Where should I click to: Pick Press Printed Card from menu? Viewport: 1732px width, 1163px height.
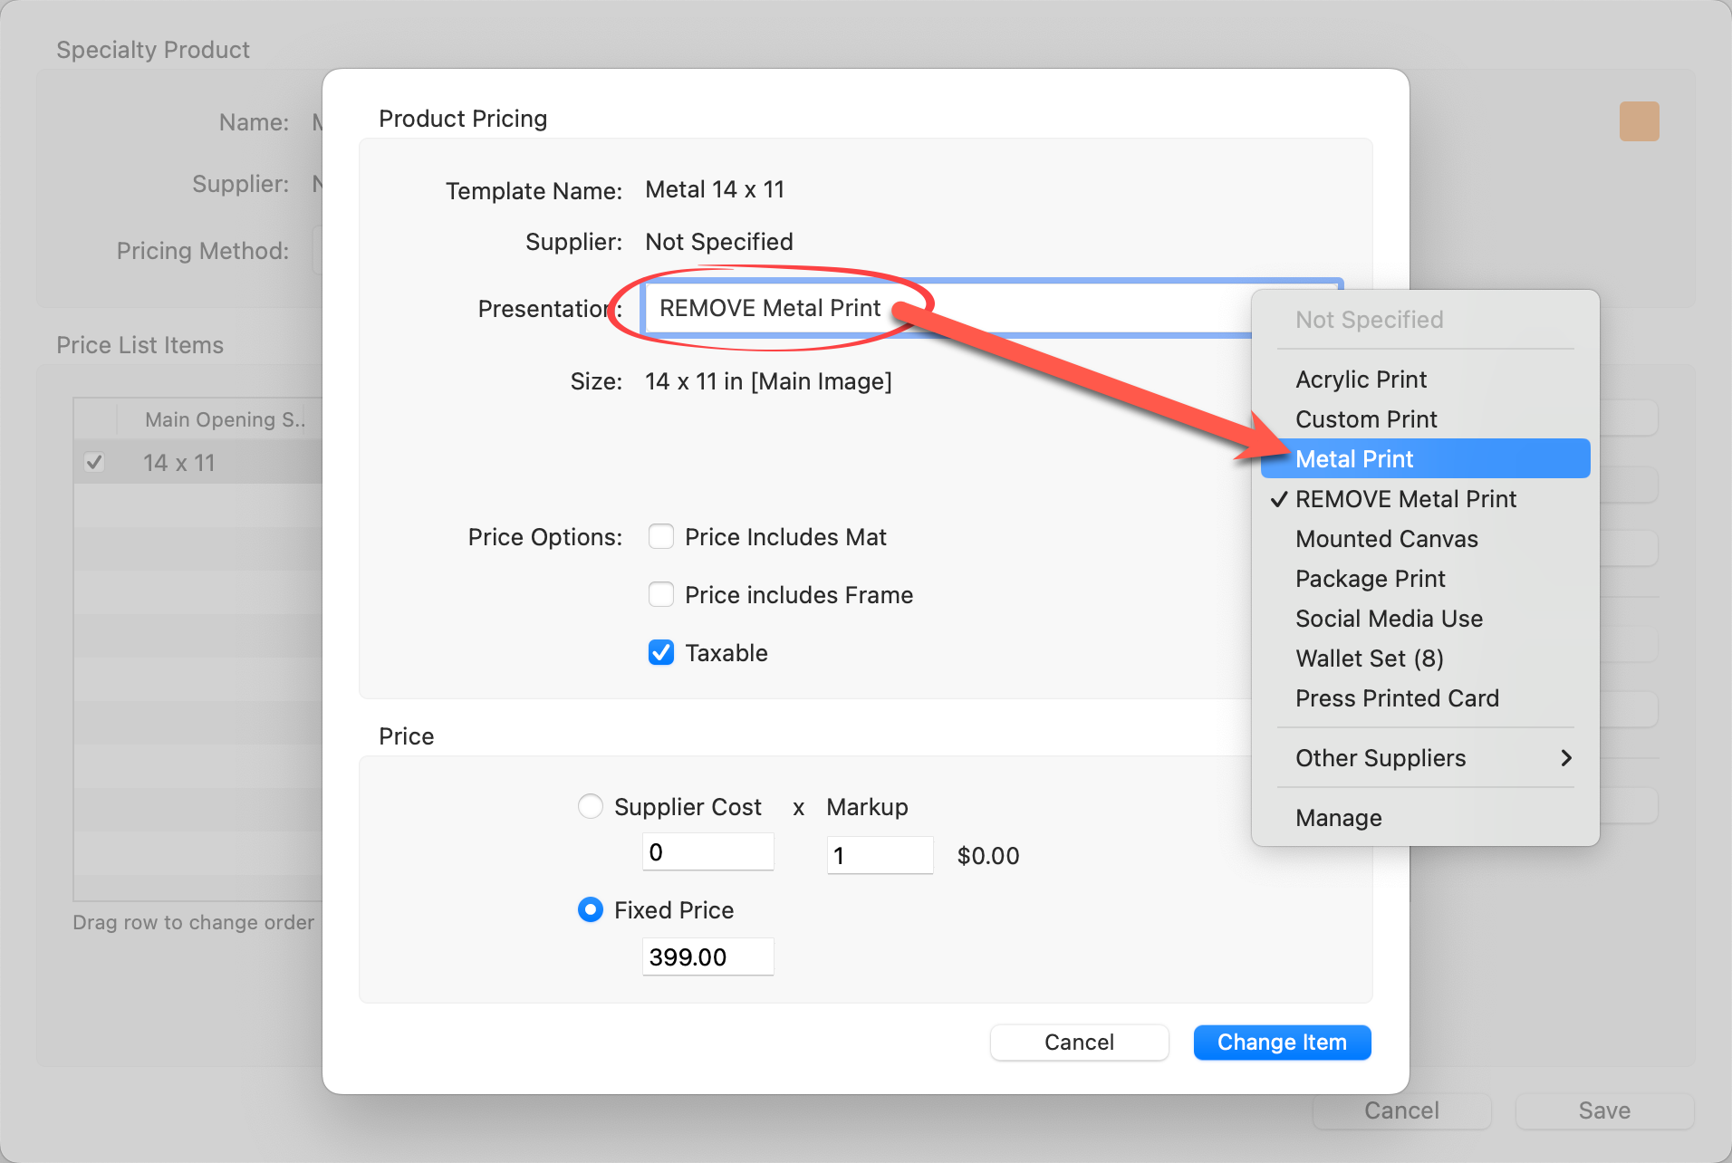(x=1397, y=698)
